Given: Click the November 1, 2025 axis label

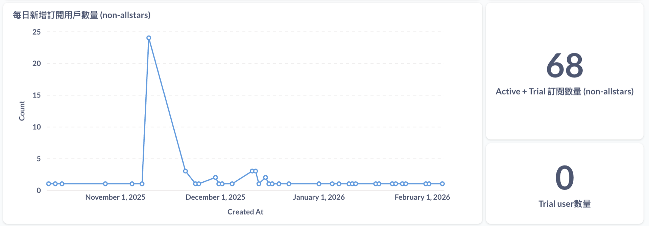Looking at the screenshot, I should point(115,197).
